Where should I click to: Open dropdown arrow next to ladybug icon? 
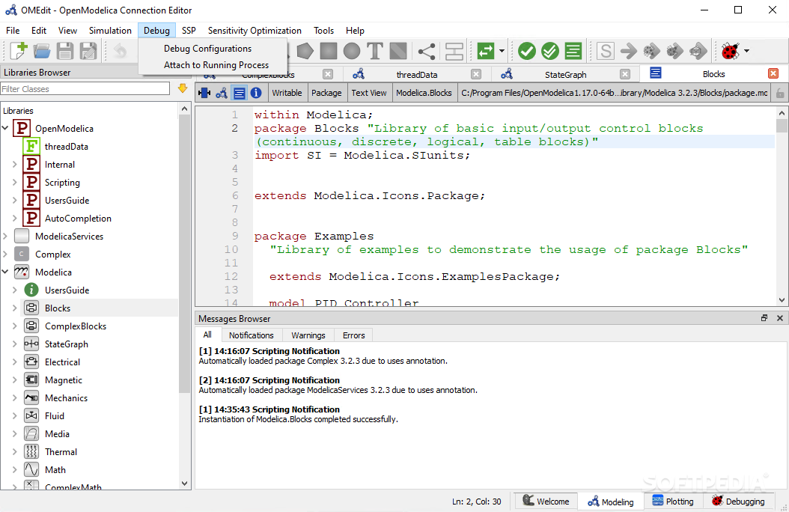tap(747, 51)
